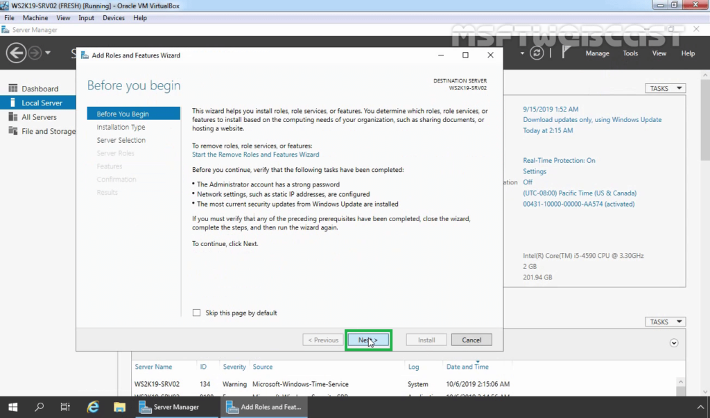This screenshot has height=418, width=710.
Task: Select Local Server in sidebar
Action: pyautogui.click(x=38, y=103)
